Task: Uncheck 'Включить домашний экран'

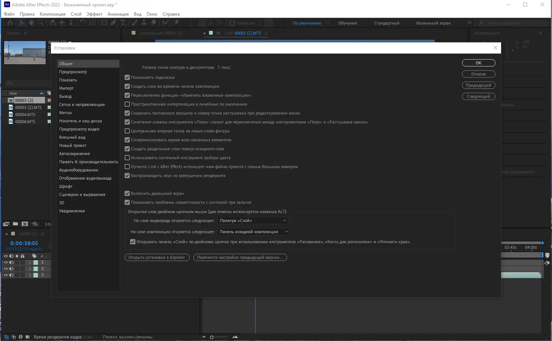Action: click(x=127, y=193)
